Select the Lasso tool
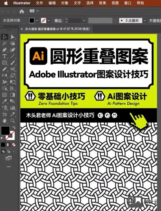This screenshot has height=211, width=161. (x=13, y=43)
